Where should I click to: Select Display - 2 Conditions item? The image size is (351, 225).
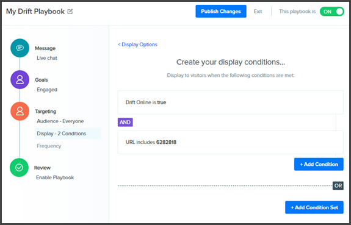click(68, 134)
